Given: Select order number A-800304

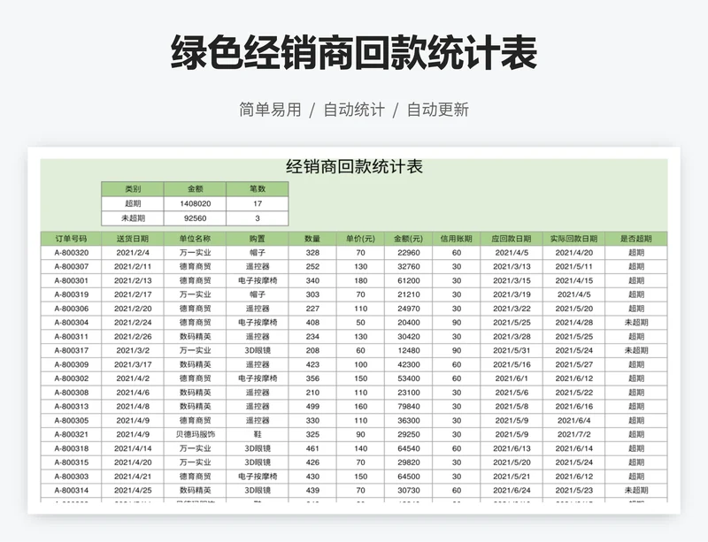Looking at the screenshot, I should [x=72, y=323].
